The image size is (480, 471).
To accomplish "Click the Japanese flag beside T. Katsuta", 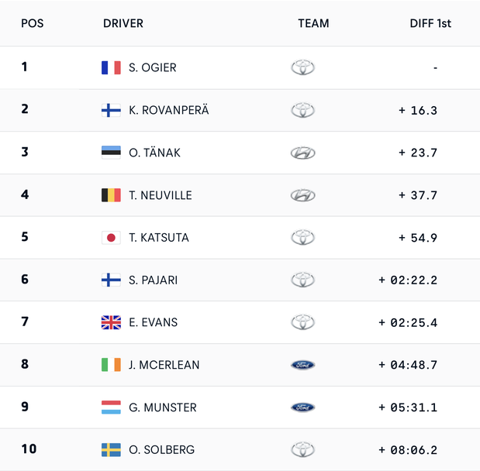I will point(111,237).
